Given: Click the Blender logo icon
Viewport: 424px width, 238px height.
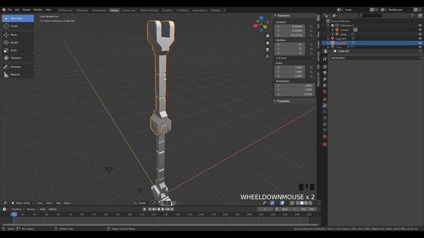Looking at the screenshot, I should (4, 10).
